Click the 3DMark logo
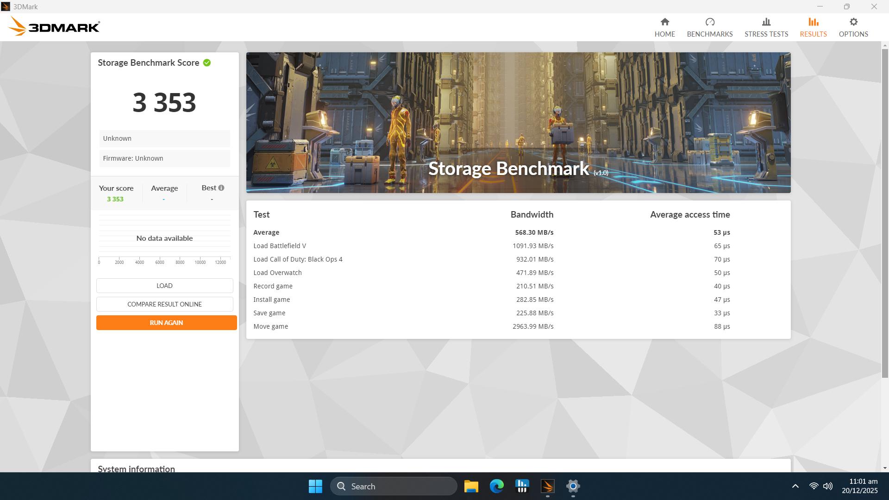 pyautogui.click(x=54, y=26)
